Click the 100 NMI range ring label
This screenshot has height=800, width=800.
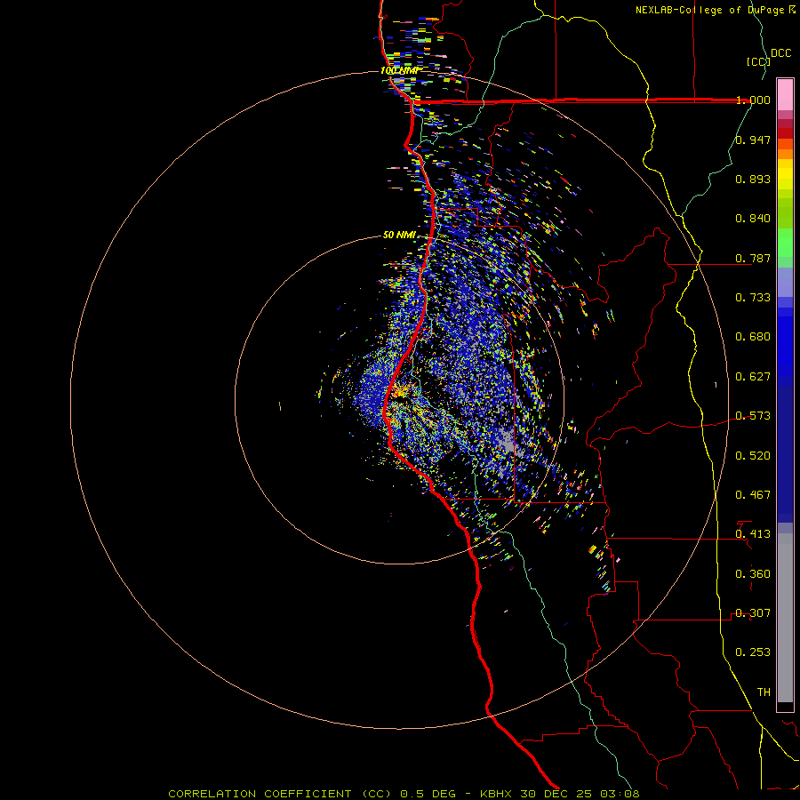399,70
